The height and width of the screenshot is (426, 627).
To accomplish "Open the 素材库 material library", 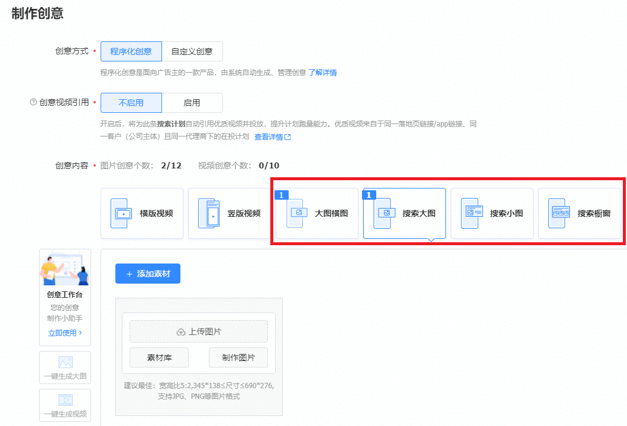I will pyautogui.click(x=159, y=357).
